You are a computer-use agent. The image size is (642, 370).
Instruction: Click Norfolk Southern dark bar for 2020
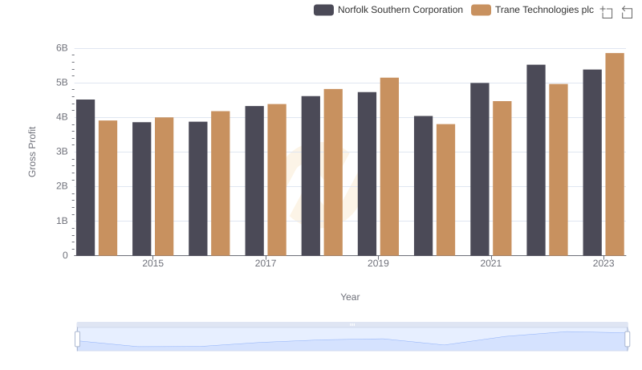tap(424, 186)
